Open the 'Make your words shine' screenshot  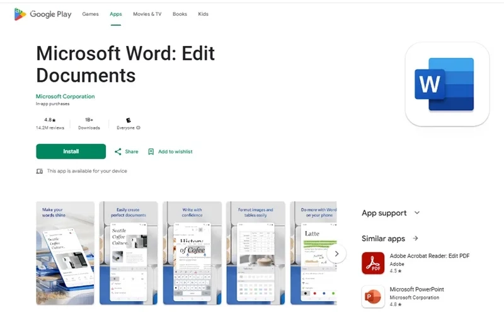[x=66, y=253]
